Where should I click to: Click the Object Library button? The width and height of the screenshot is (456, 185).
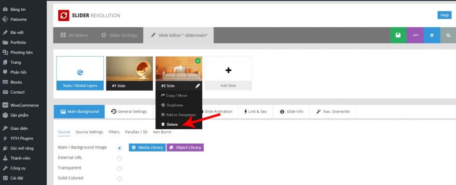(185, 148)
